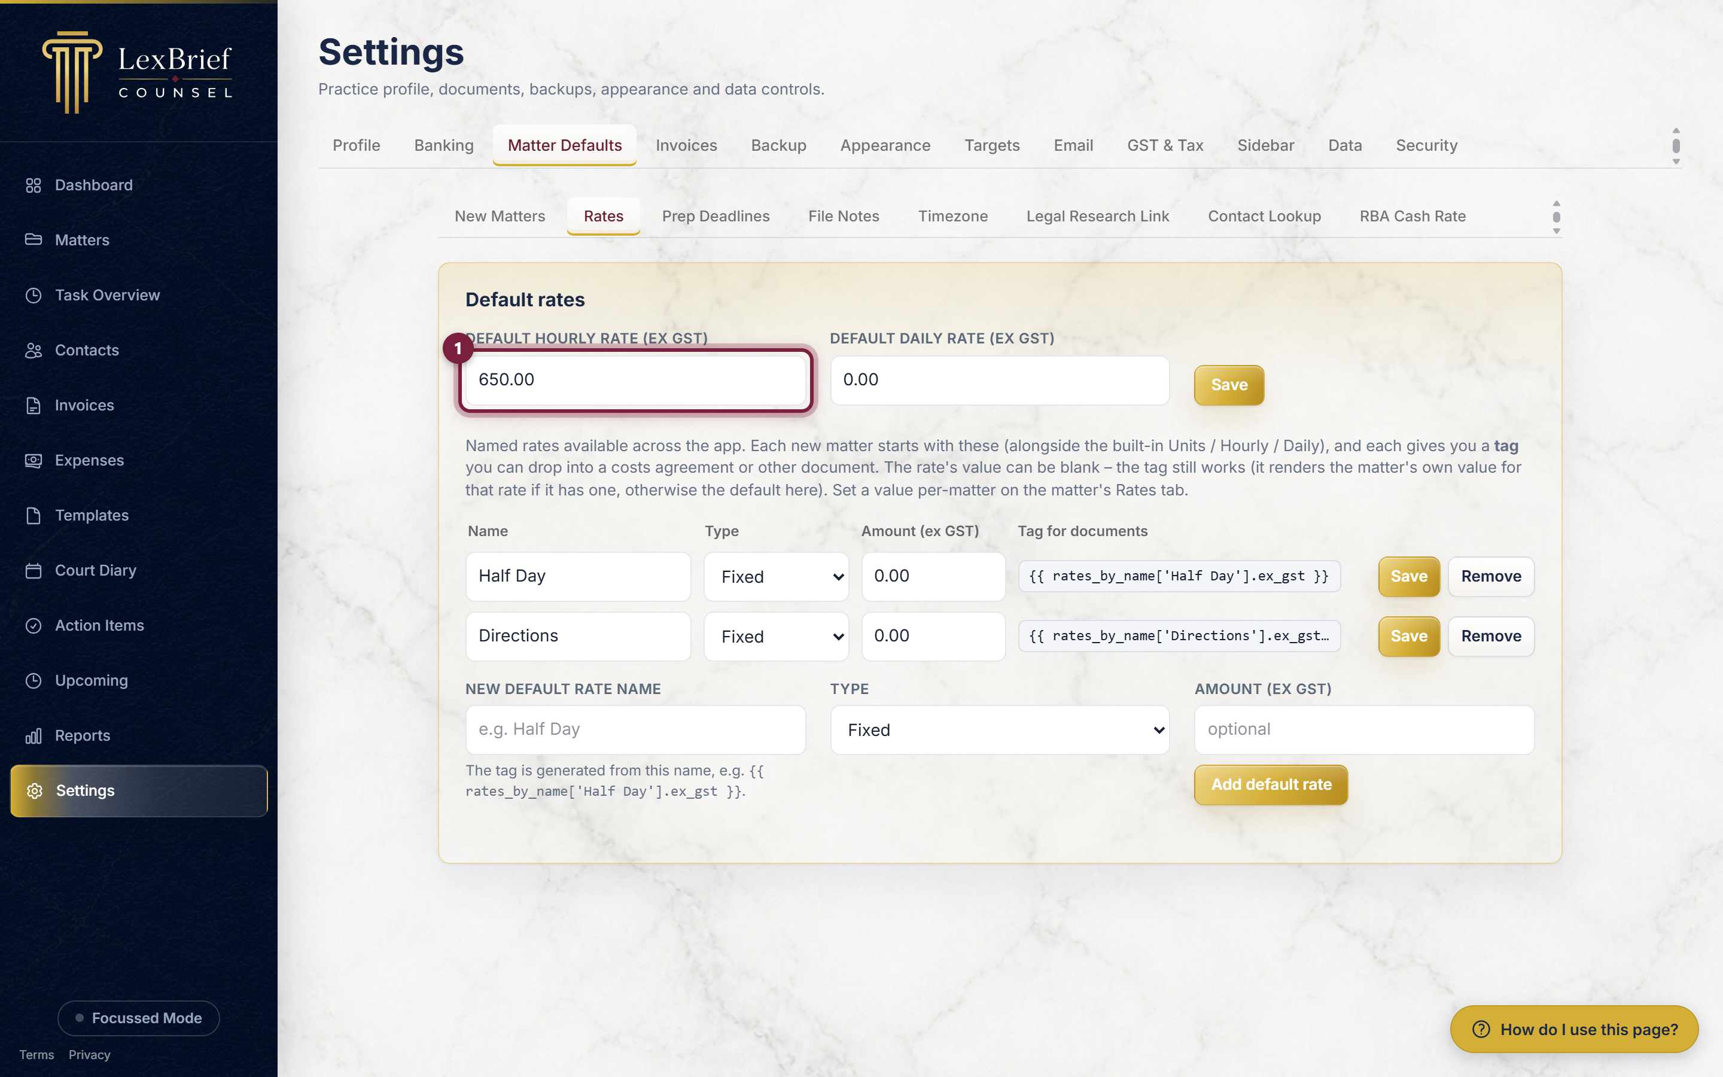Open the Terms link

pyautogui.click(x=36, y=1055)
